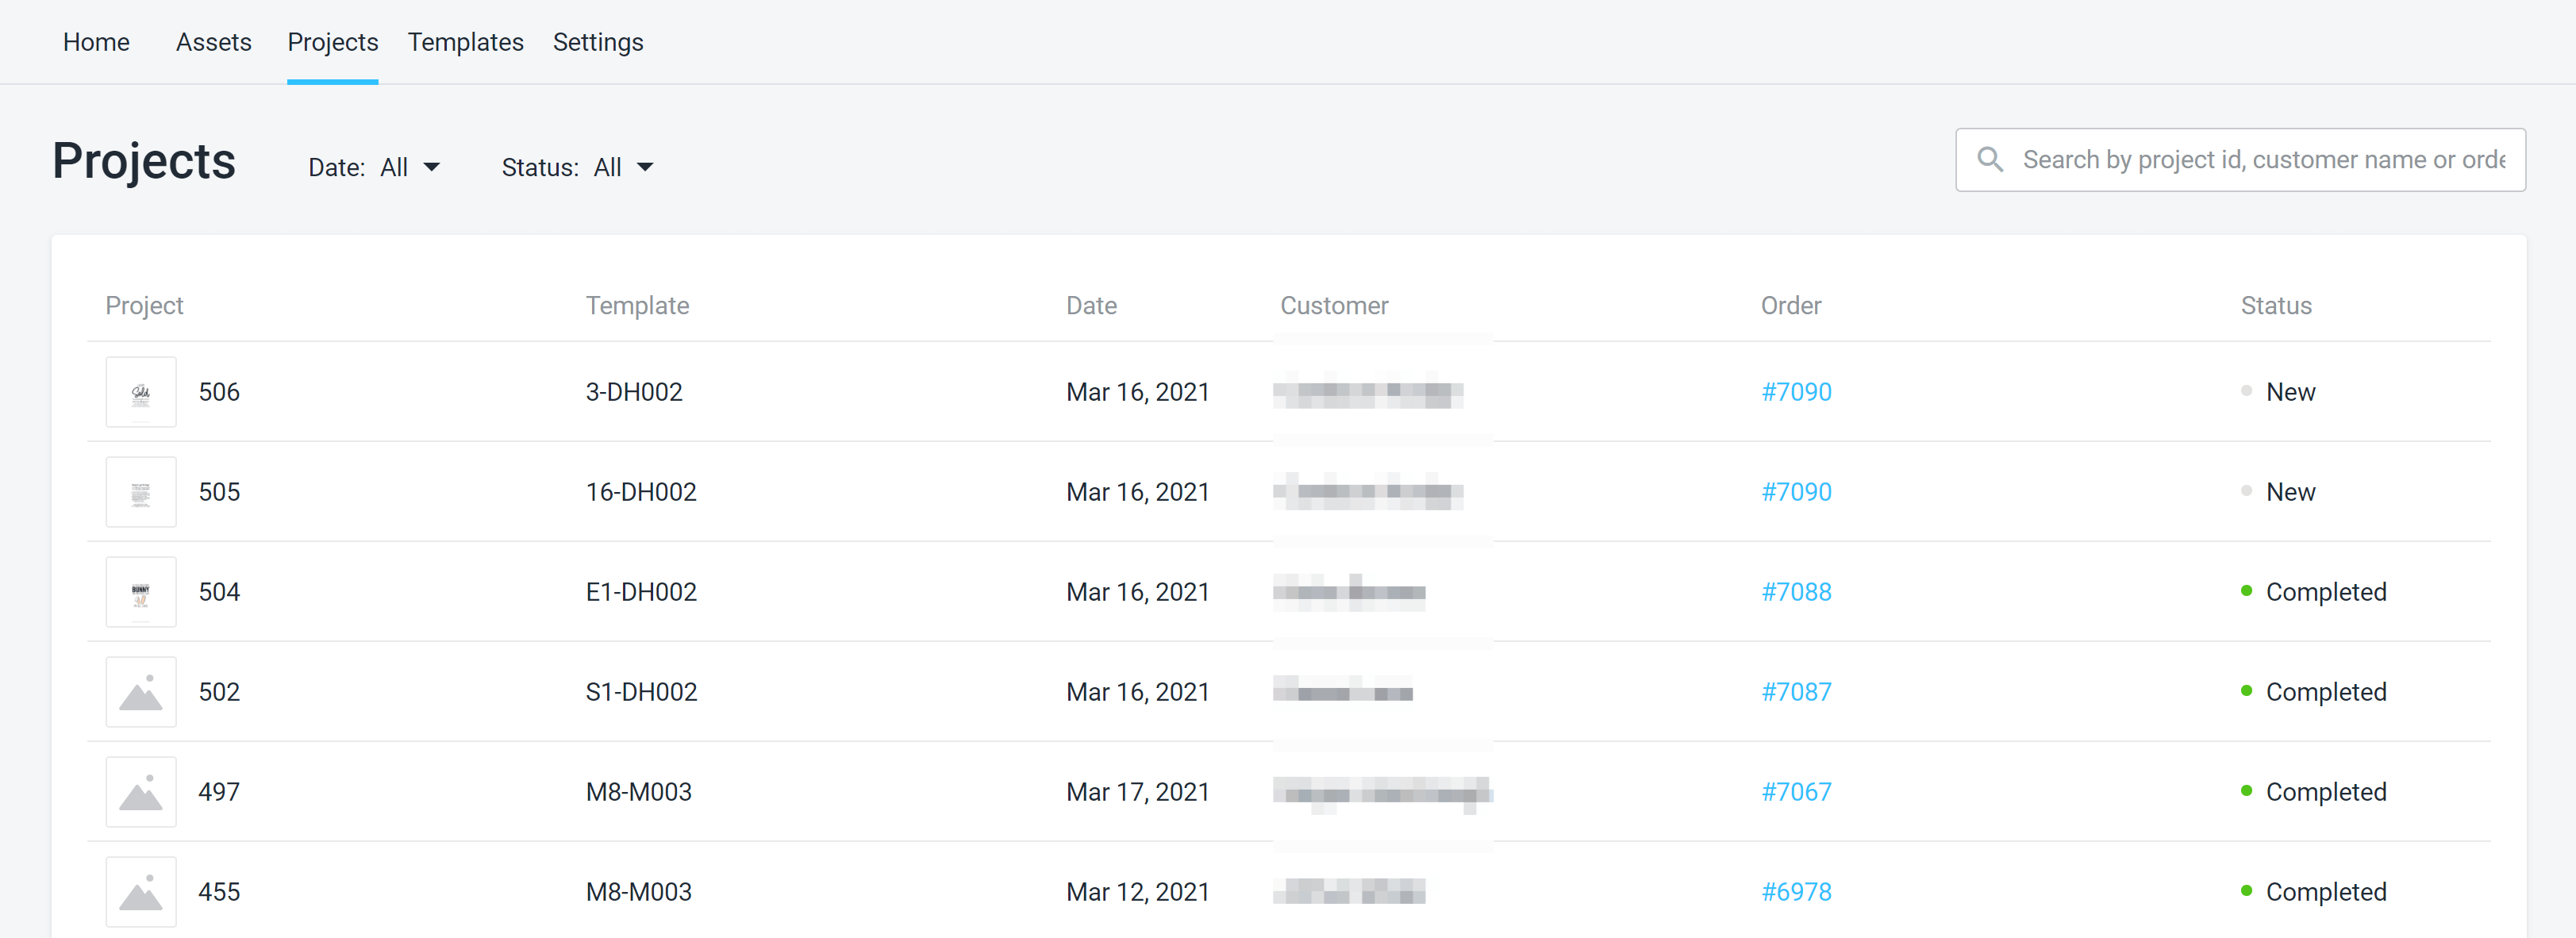Expand the Status filter dropdown
The image size is (2576, 938).
tap(622, 166)
